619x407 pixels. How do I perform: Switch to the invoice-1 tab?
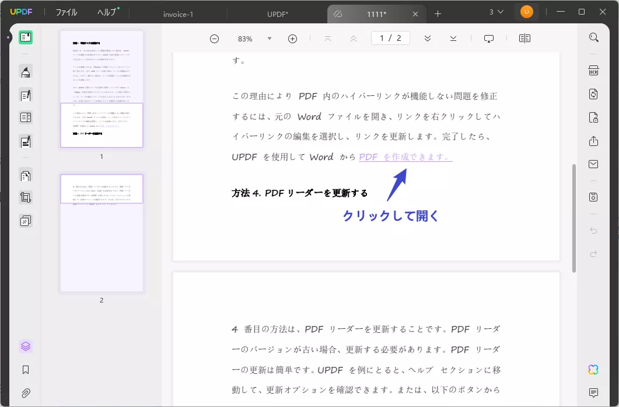tap(178, 14)
